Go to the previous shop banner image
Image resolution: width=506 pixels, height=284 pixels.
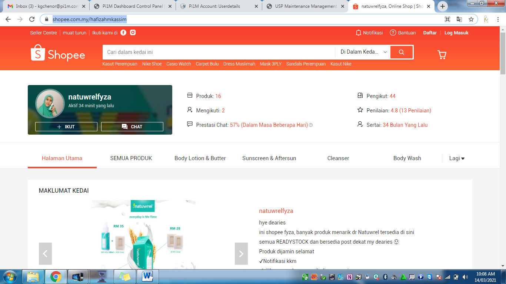[45, 254]
